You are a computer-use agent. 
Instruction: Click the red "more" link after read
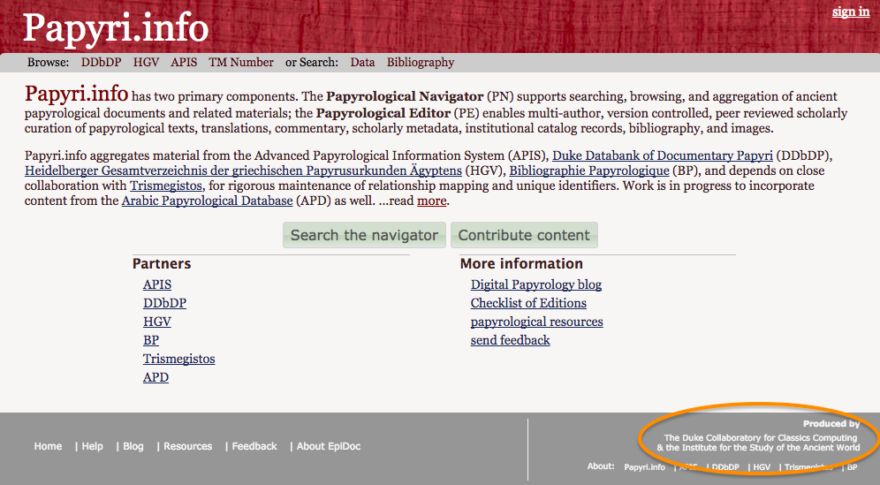click(431, 201)
